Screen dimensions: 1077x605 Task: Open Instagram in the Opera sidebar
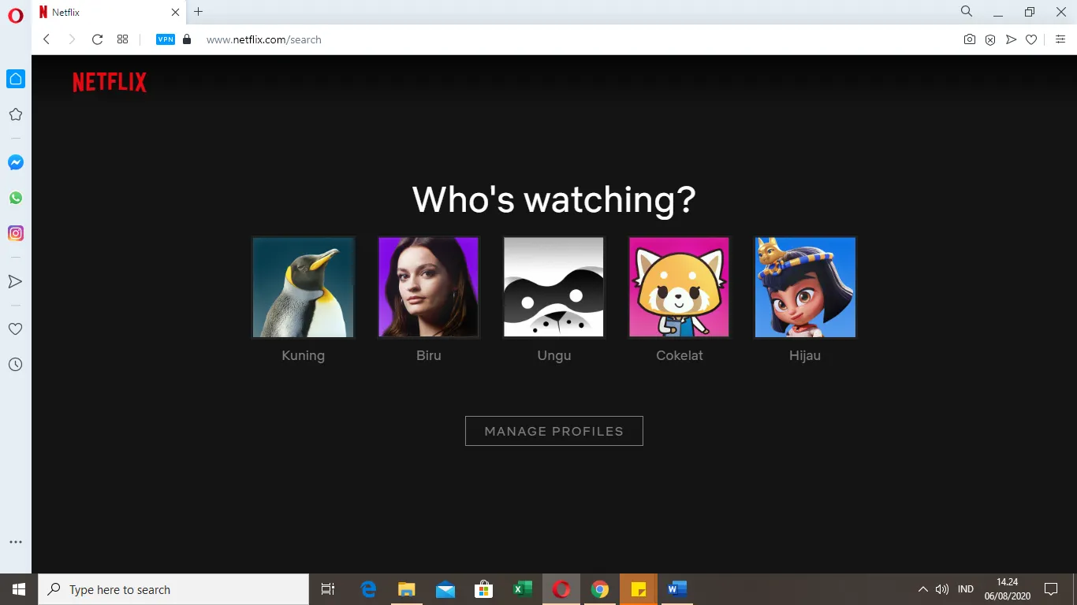pos(16,233)
